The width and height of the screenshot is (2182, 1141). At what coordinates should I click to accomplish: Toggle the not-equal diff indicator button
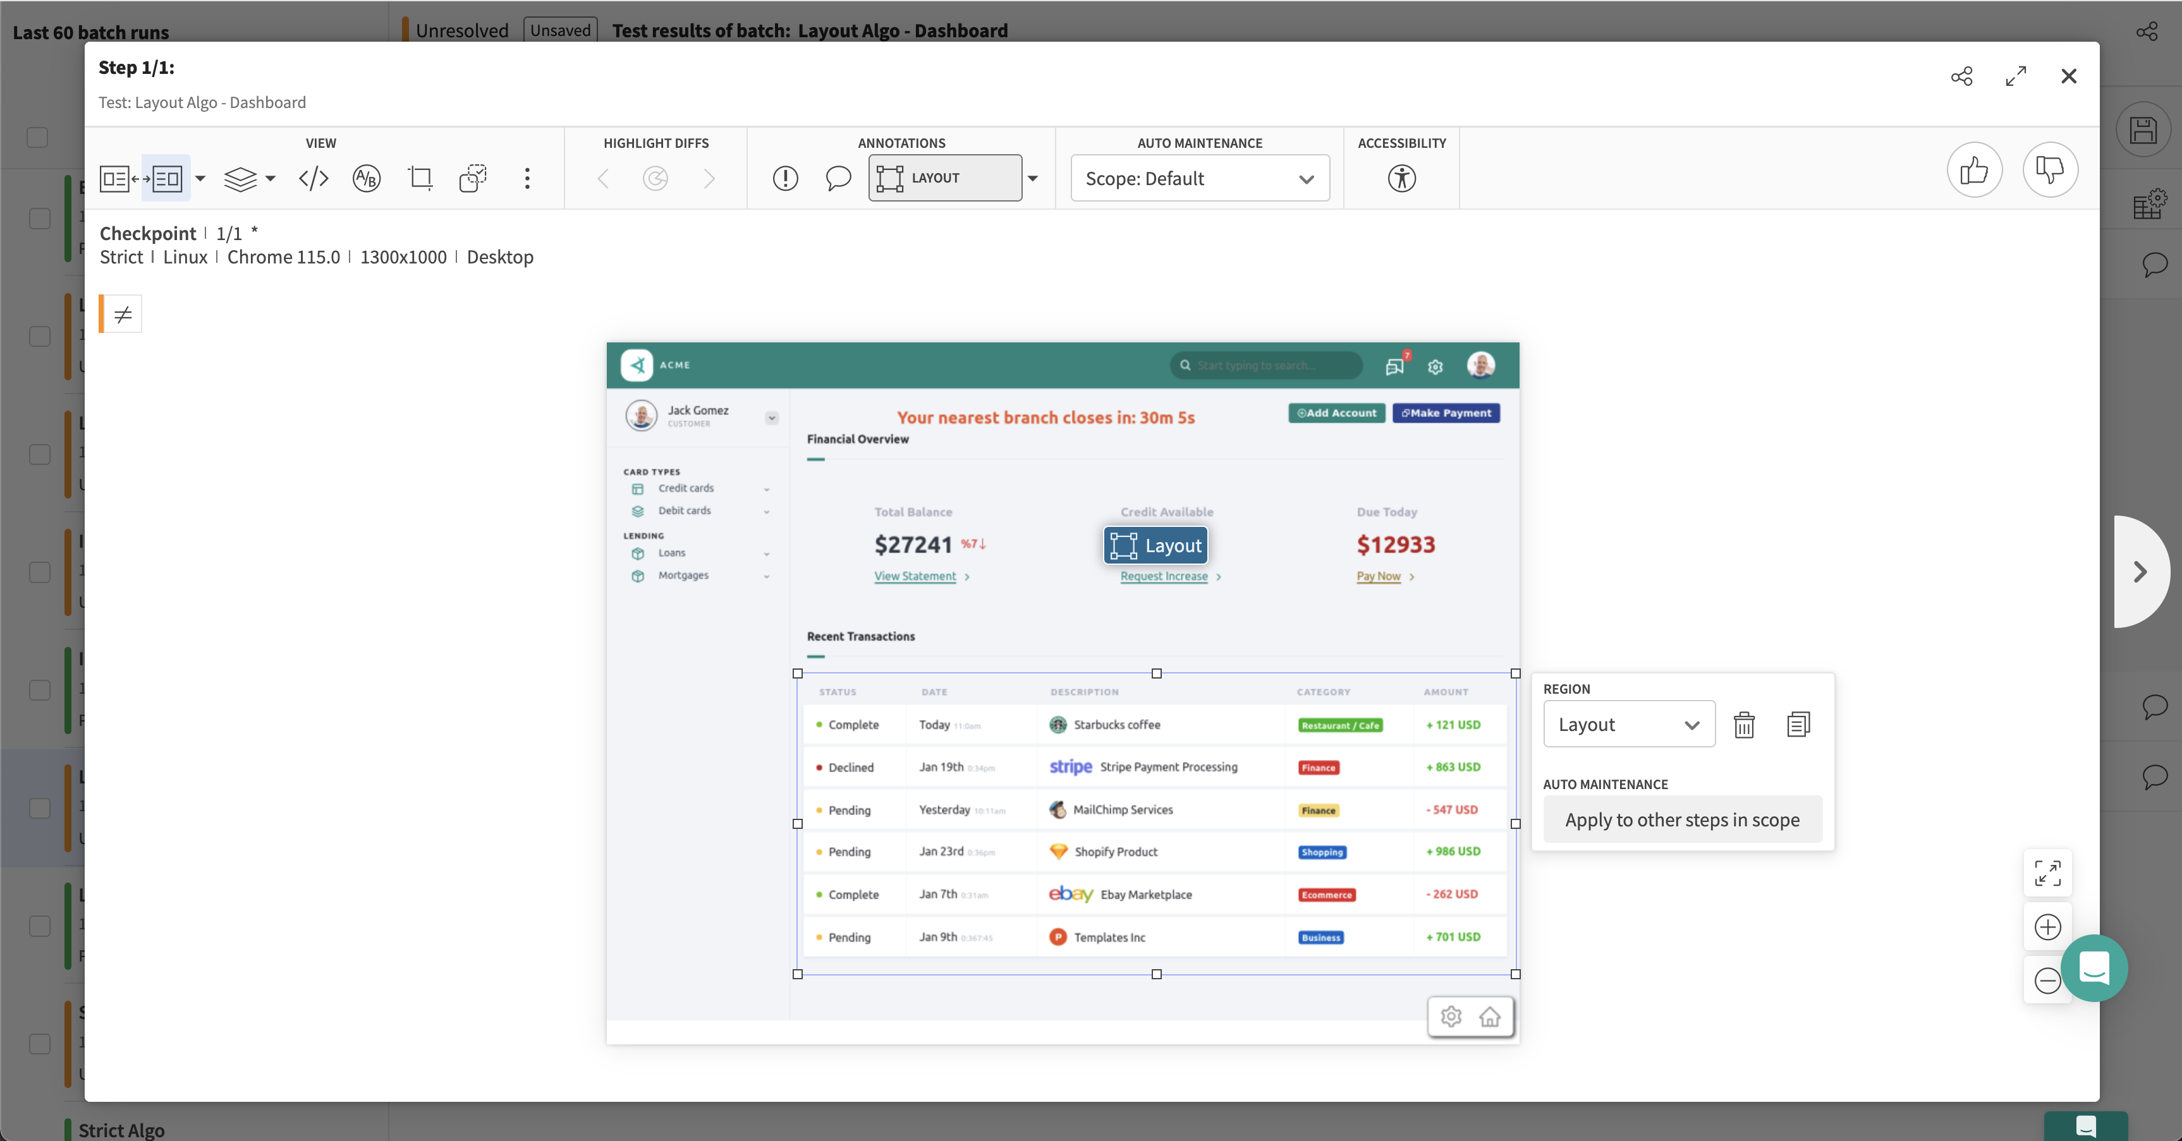123,315
